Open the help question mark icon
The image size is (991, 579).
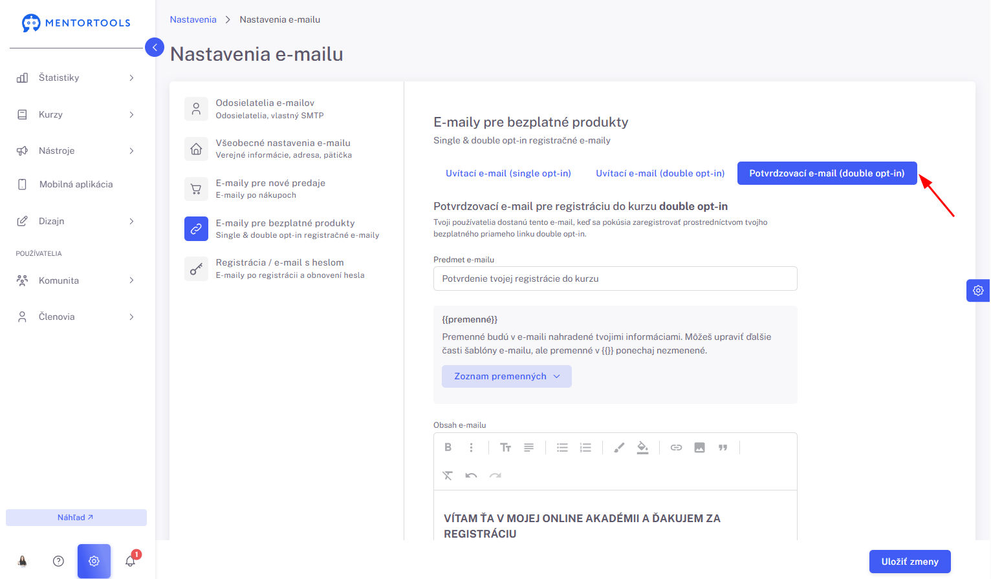[x=58, y=561]
